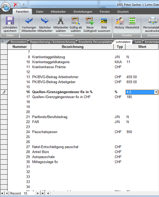The width and height of the screenshot is (159, 197).
Task: Click value 459.50 for PK/BVG-Beitrag Arbeitnehmer
Action: (132, 77)
